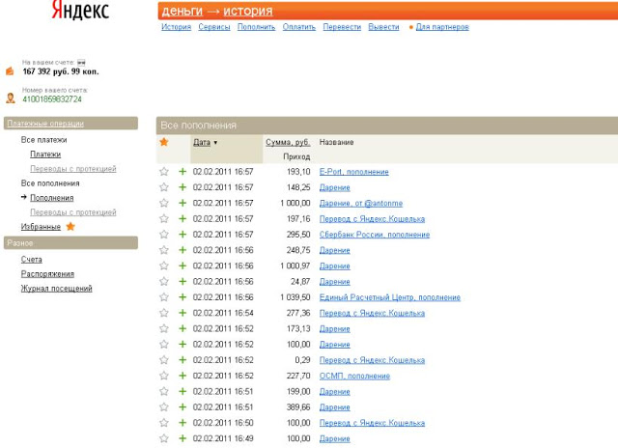Open 'Переводы с протекцией' under Все пополнения
618x448 pixels.
click(x=73, y=212)
